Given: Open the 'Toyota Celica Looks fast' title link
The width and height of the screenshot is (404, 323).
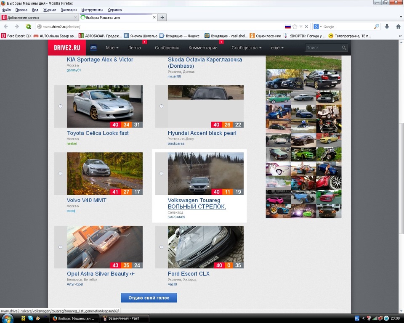Looking at the screenshot, I should [x=98, y=133].
